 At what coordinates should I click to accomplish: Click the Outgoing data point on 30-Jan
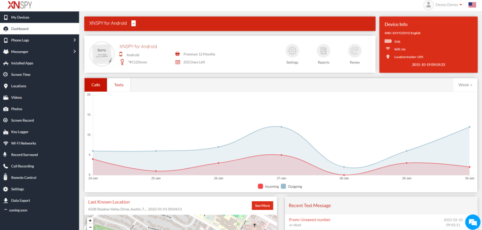point(469,127)
